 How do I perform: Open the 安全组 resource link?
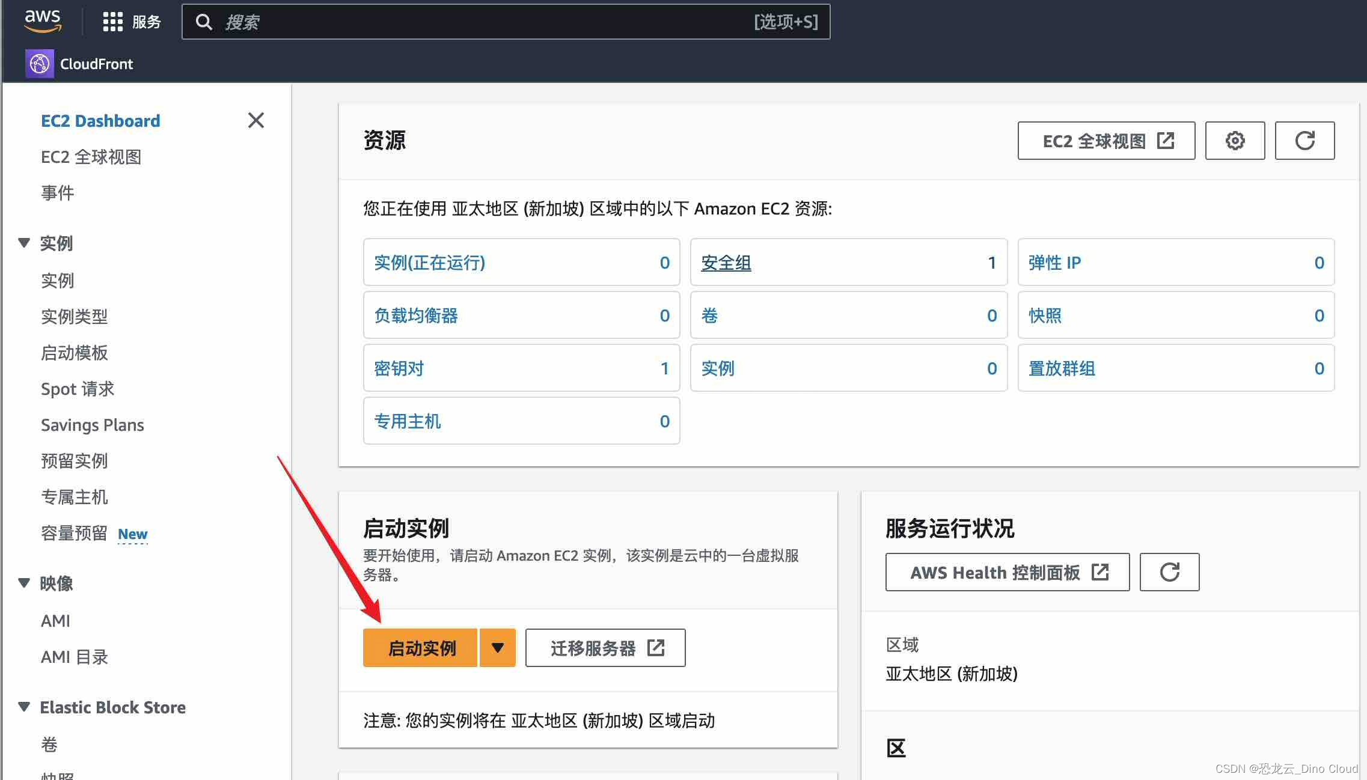(x=726, y=263)
